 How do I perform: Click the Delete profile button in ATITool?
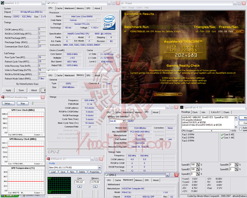pyautogui.click(x=82, y=172)
